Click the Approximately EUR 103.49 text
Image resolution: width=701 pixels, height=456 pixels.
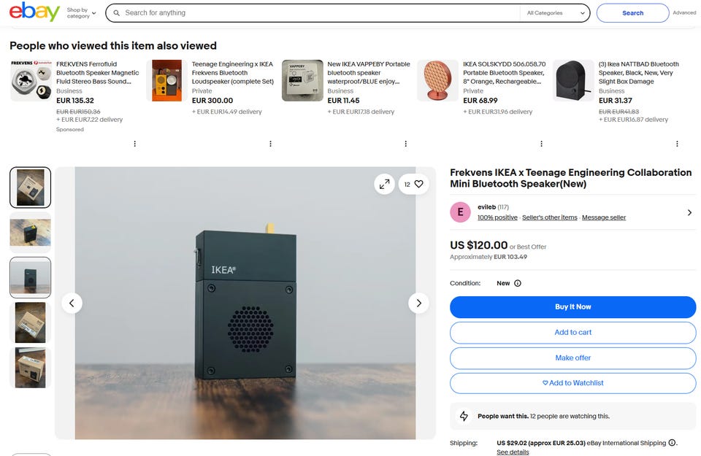489,257
